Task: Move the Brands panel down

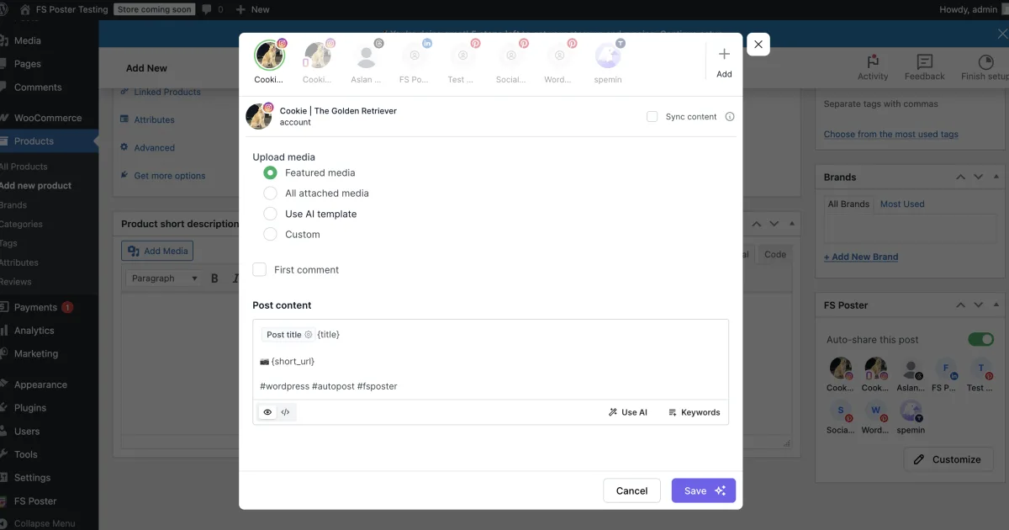Action: (x=978, y=177)
